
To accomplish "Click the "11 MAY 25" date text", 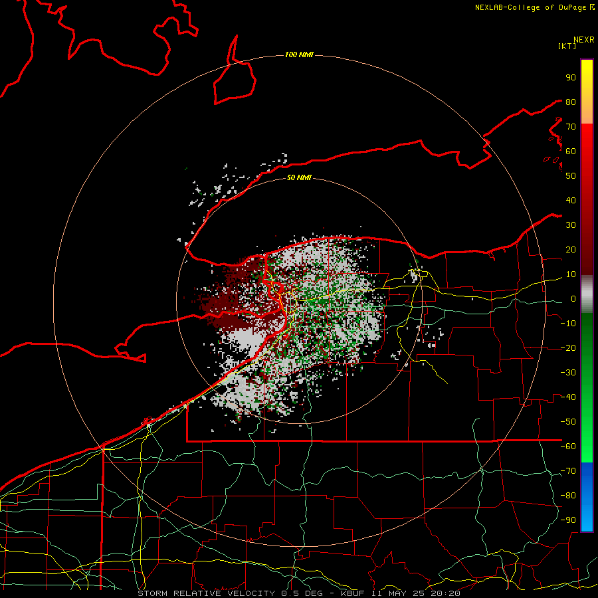I will 398,593.
